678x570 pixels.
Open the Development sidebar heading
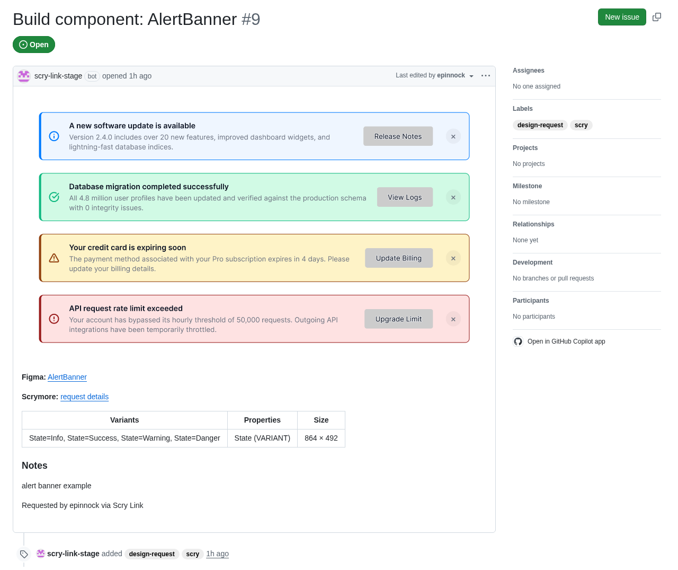coord(532,262)
